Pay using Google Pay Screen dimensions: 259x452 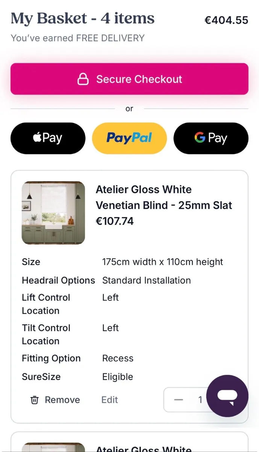pyautogui.click(x=211, y=138)
